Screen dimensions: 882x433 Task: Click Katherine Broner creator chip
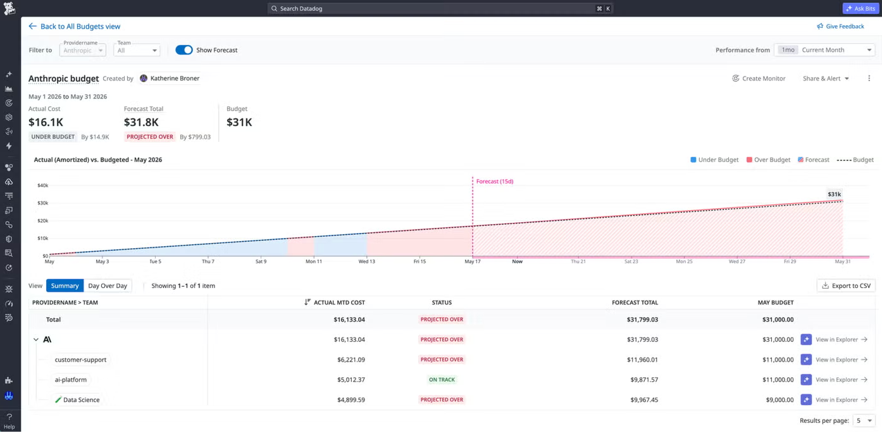click(x=170, y=78)
